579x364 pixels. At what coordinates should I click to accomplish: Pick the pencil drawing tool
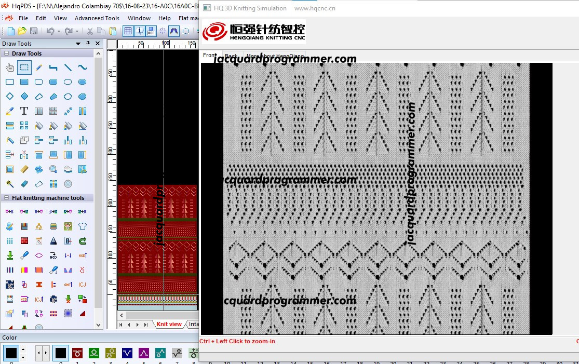[x=39, y=68]
